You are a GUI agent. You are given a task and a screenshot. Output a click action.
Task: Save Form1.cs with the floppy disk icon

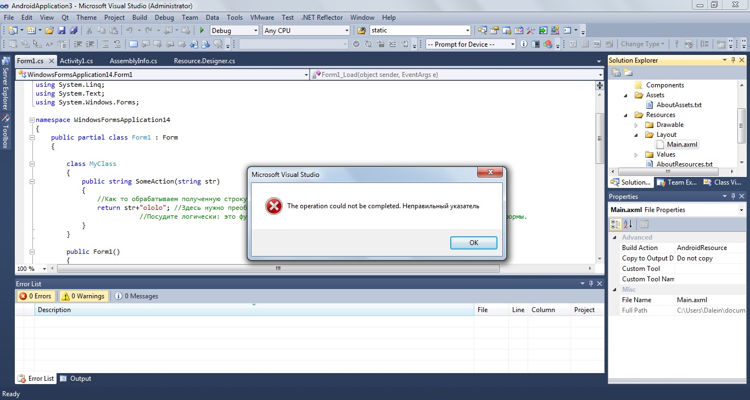(61, 30)
